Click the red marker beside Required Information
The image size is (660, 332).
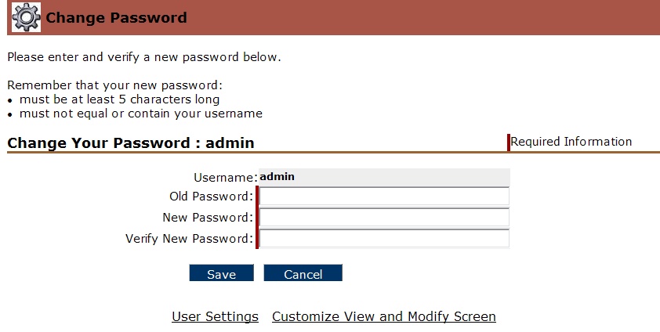click(x=509, y=142)
